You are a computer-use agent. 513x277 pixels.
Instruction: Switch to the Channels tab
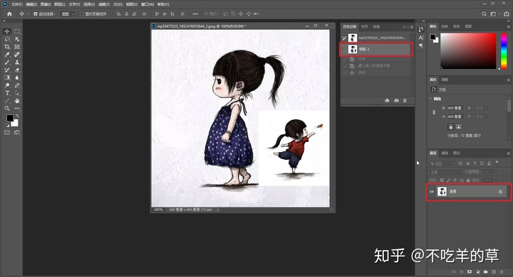pos(445,153)
